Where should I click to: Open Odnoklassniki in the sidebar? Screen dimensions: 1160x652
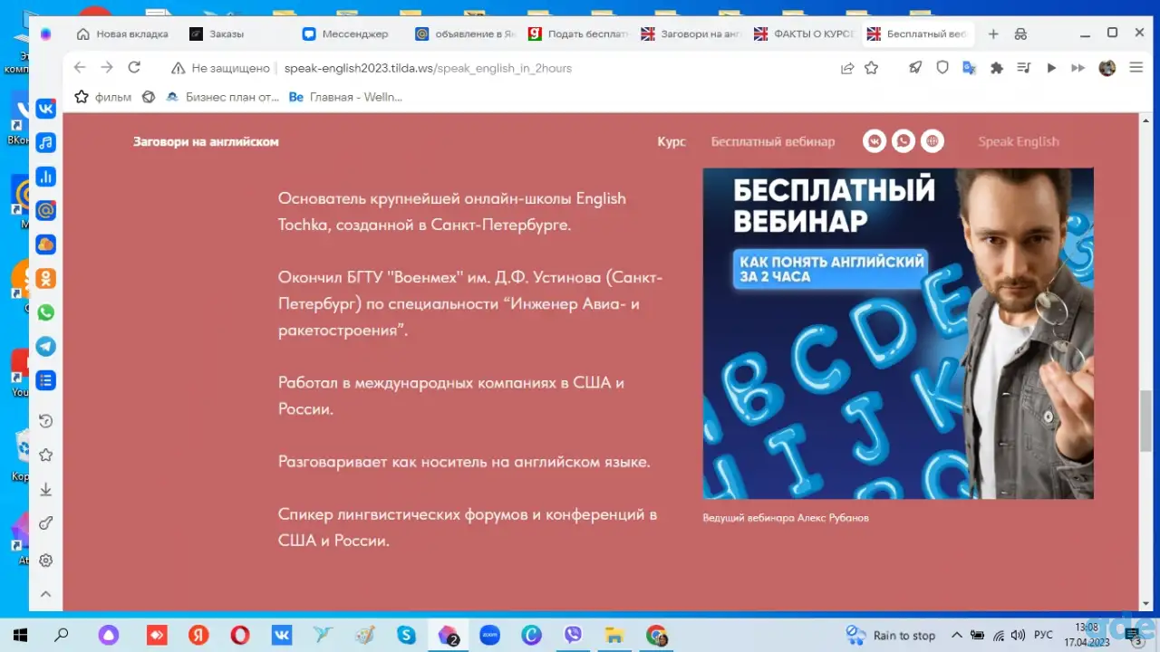45,279
